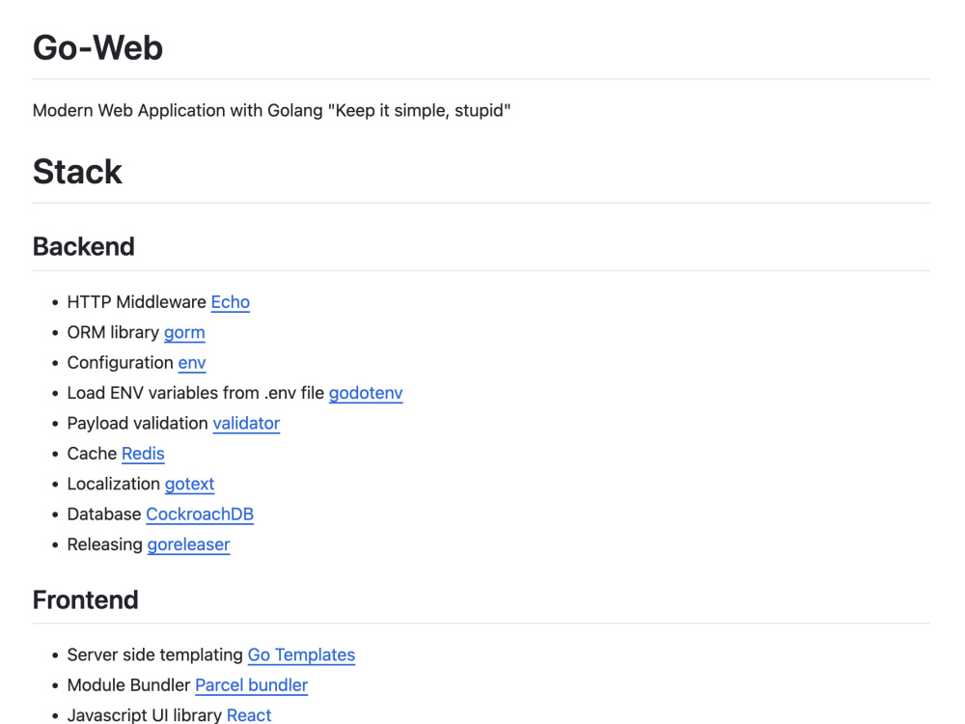Click the 'Load ENV variables from .env file' text
Screen dimensions: 965x724
(x=196, y=393)
